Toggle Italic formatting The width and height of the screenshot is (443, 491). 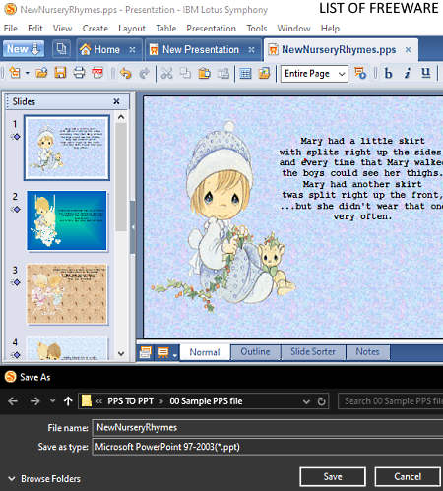pos(408,73)
